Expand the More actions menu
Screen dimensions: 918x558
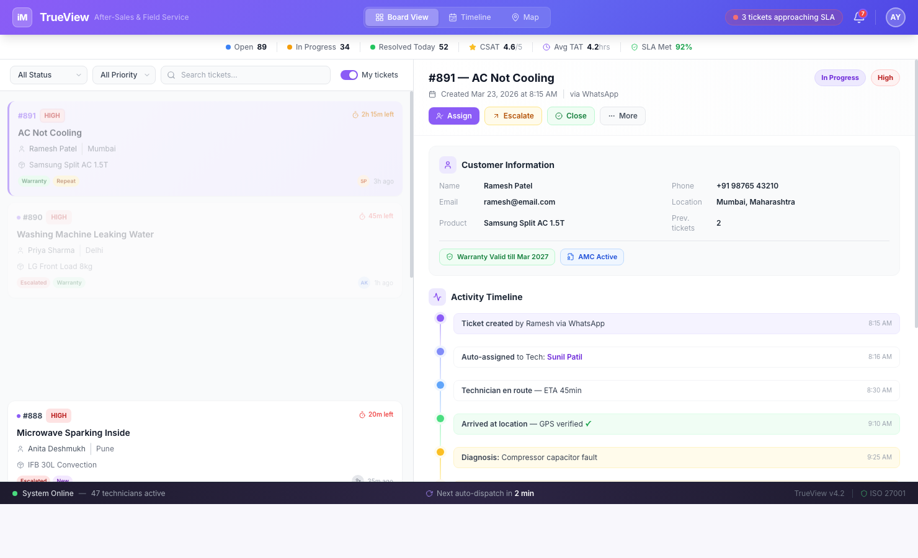click(622, 115)
